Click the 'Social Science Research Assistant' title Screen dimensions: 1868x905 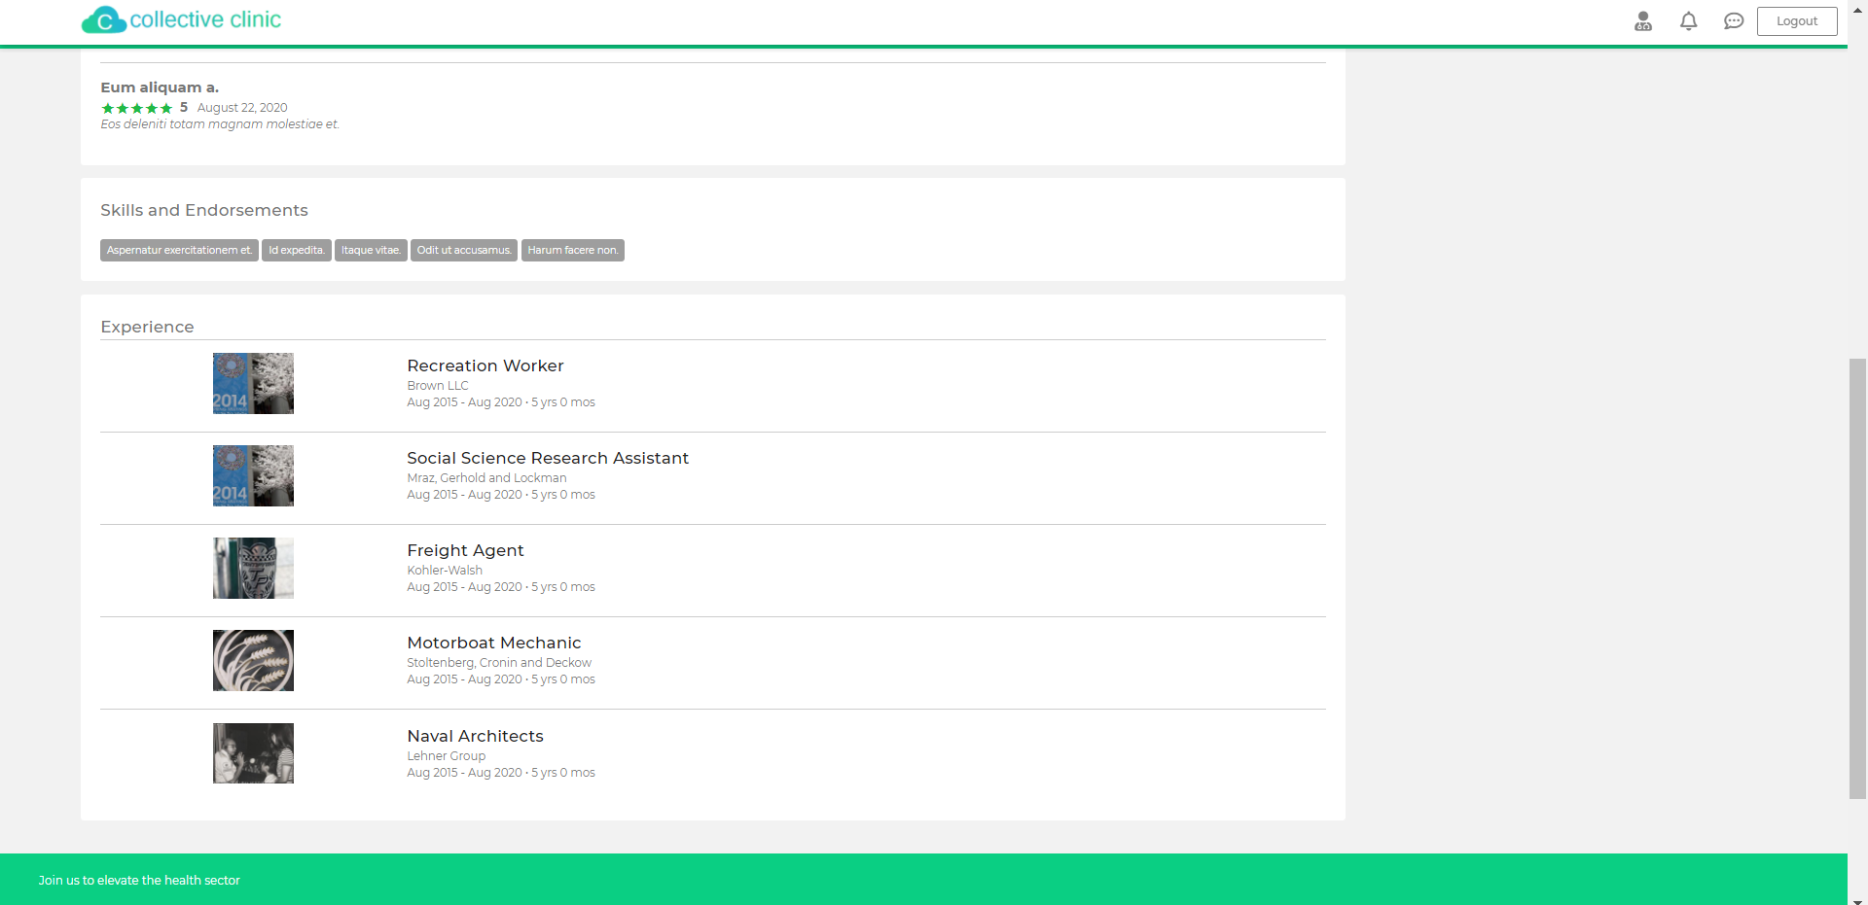[548, 458]
